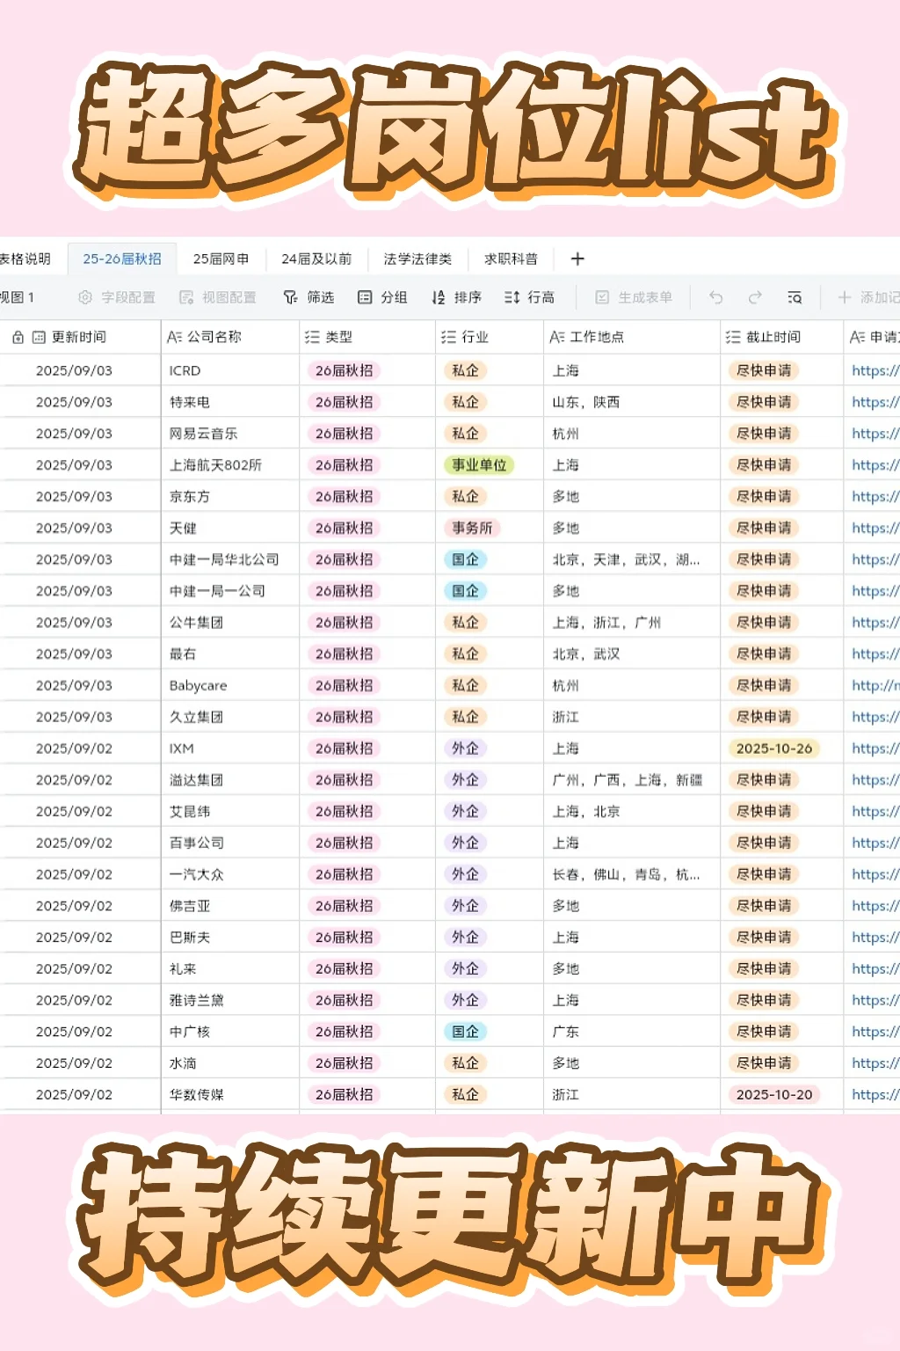The image size is (900, 1351).
Task: Open the application link for 特来电
Action: (875, 402)
